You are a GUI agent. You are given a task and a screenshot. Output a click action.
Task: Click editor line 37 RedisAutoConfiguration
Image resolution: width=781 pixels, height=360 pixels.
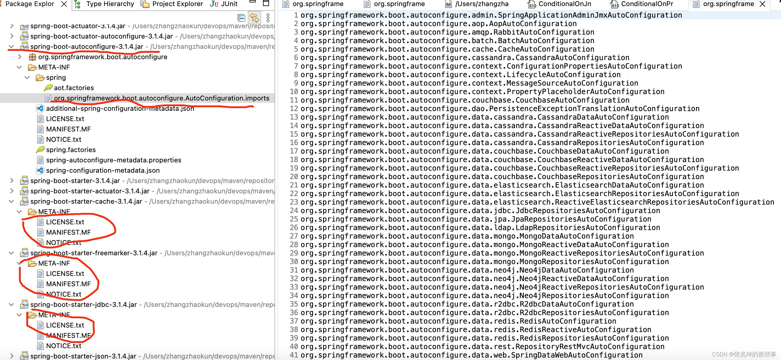coord(458,321)
